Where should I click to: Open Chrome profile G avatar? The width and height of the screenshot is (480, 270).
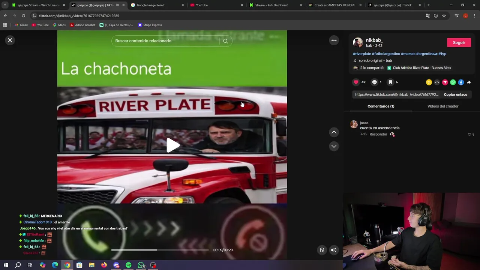point(465,16)
